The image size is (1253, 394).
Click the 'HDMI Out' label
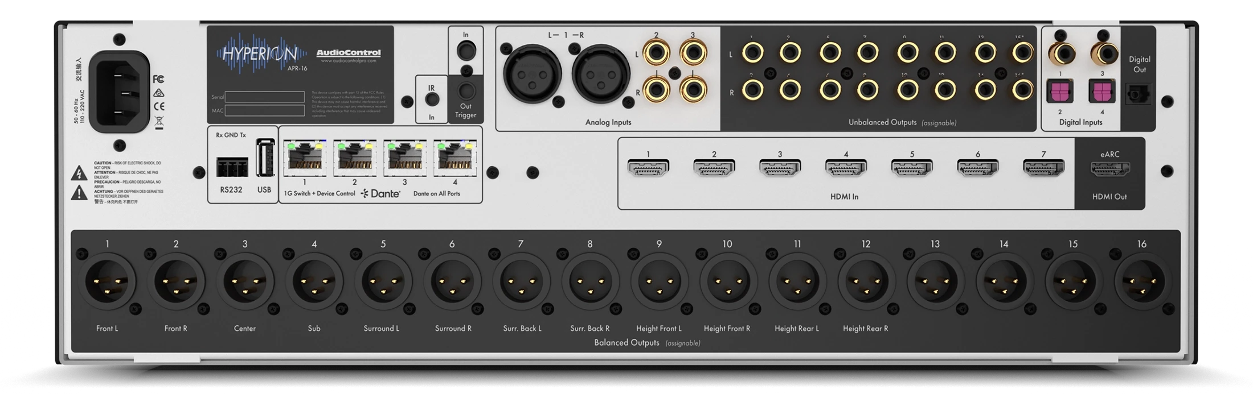point(1109,197)
